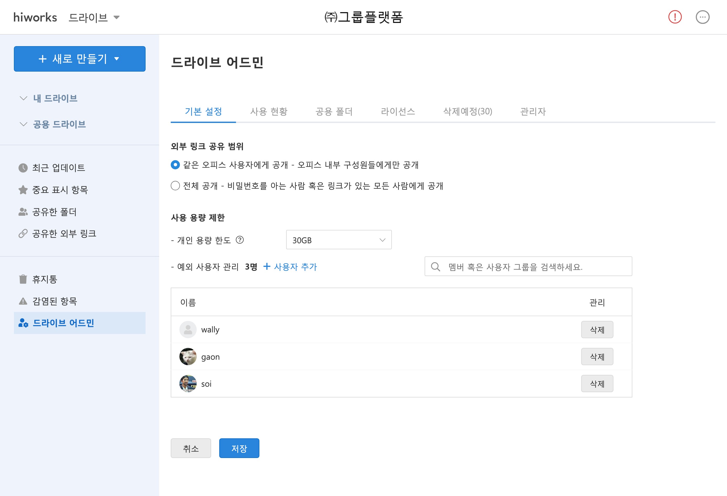
Task: Click the help icon next to 개인 용량 한도
Action: tap(240, 240)
